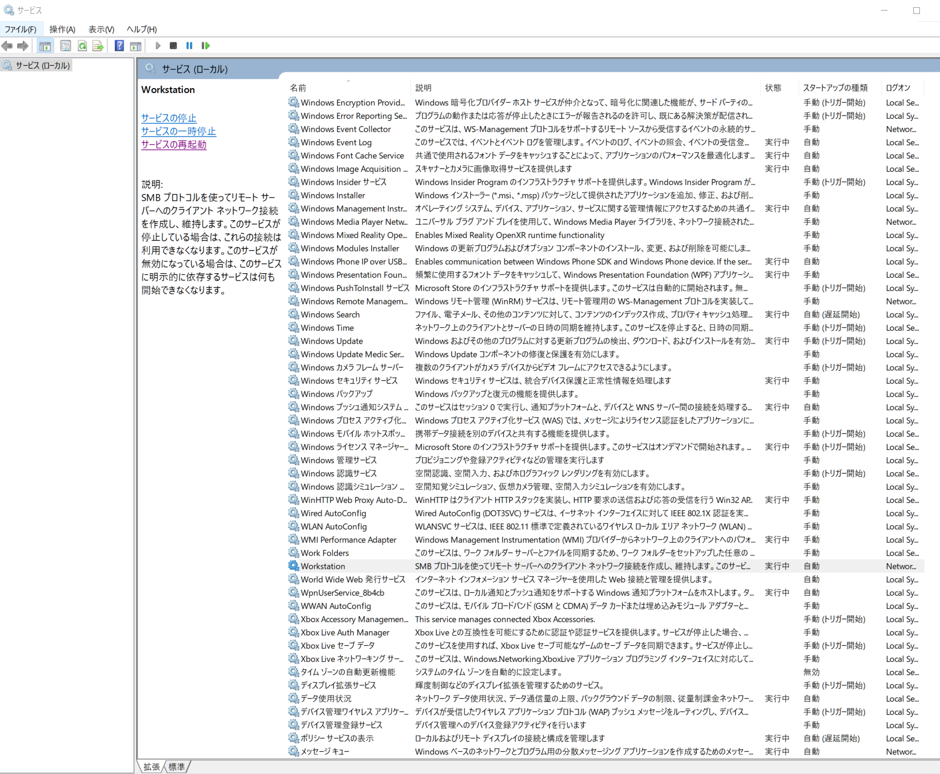Click the Pause Service toolbar icon
Screen dimensions: 940x774
(189, 46)
